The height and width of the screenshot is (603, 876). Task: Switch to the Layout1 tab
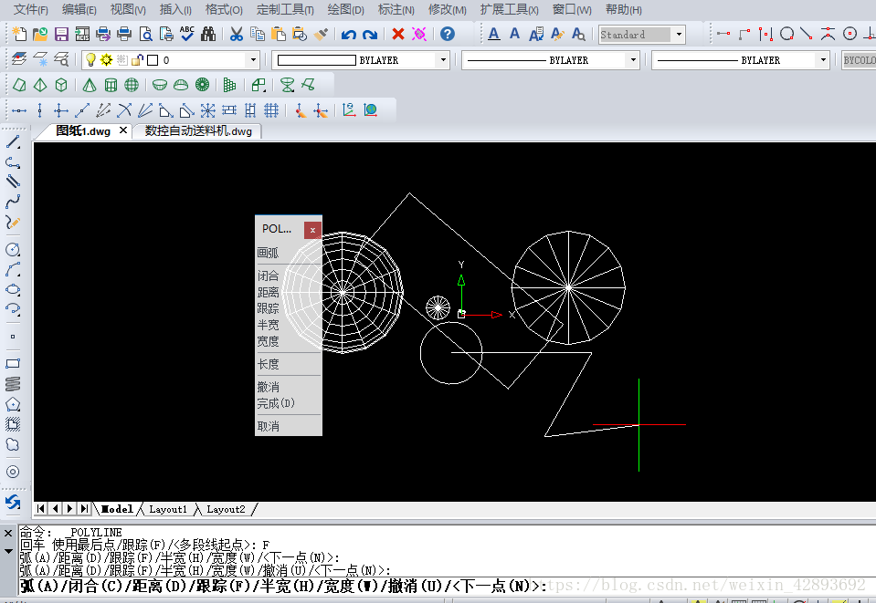point(168,509)
